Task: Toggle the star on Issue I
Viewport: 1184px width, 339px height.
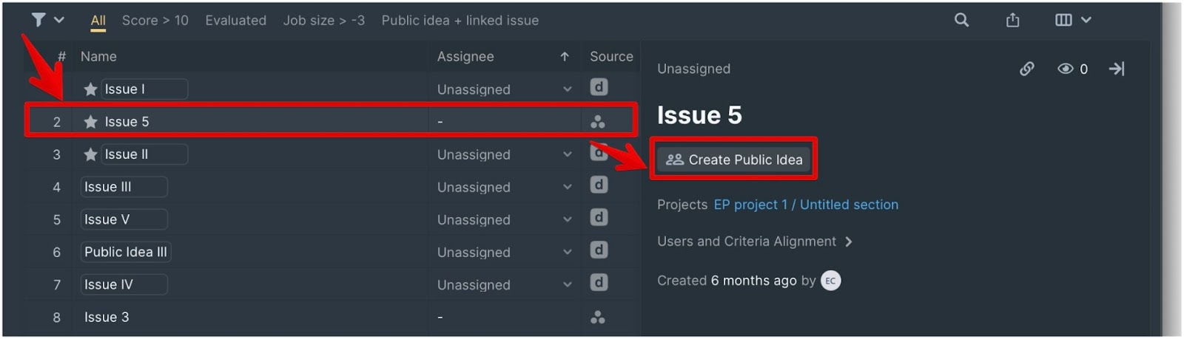Action: (90, 89)
